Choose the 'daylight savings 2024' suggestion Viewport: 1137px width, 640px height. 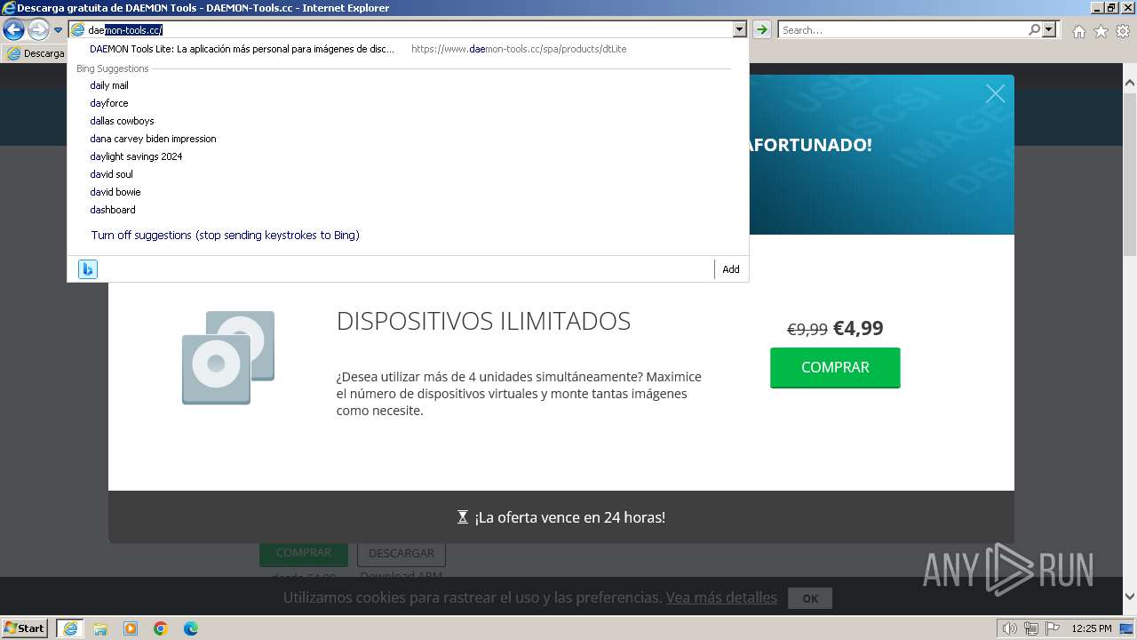(x=136, y=156)
